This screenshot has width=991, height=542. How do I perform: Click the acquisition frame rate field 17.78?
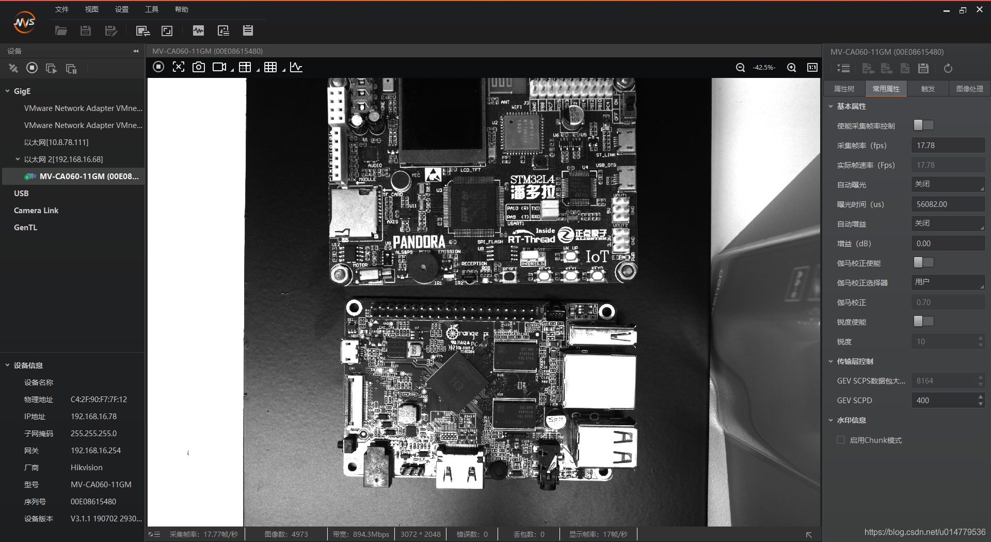[948, 145]
